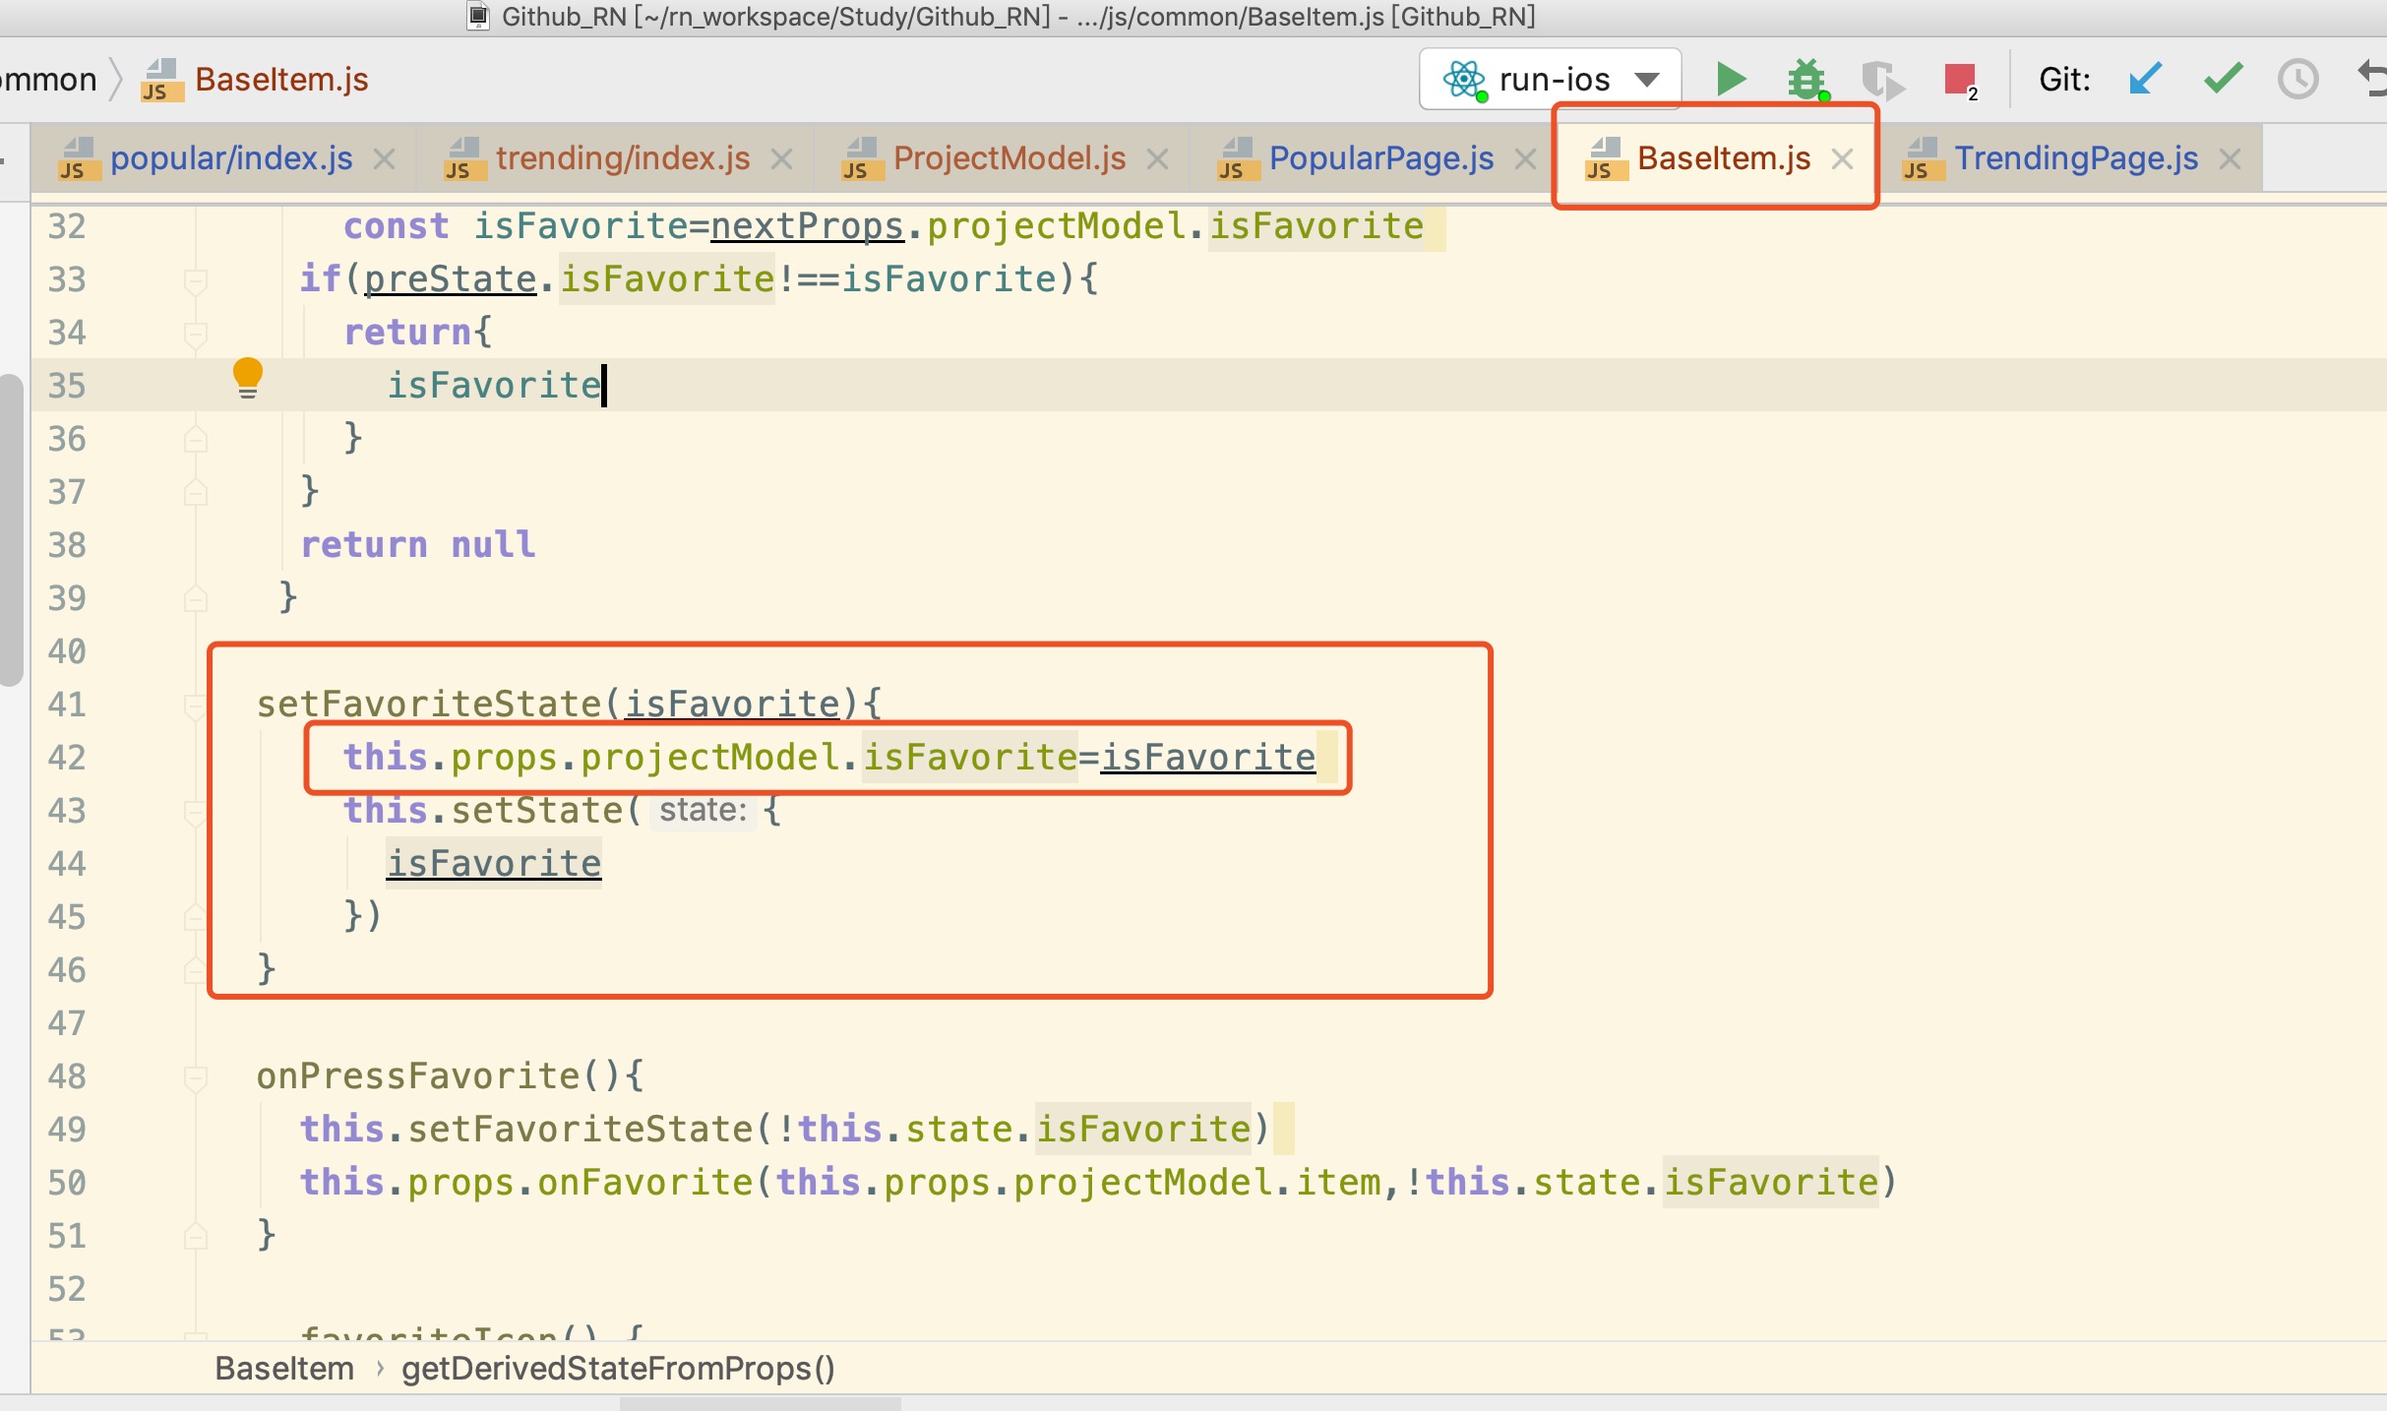Click getDerivedStateFromProps() in bottom breadcrumb
The height and width of the screenshot is (1411, 2387).
618,1369
